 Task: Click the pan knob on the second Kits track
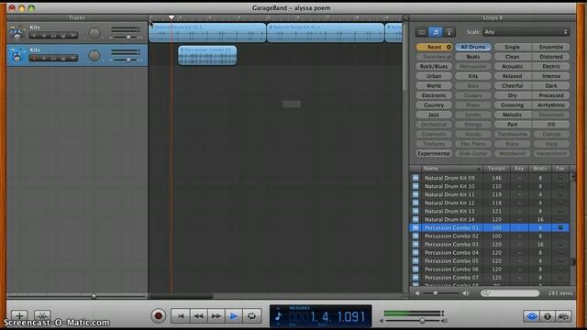coord(94,56)
